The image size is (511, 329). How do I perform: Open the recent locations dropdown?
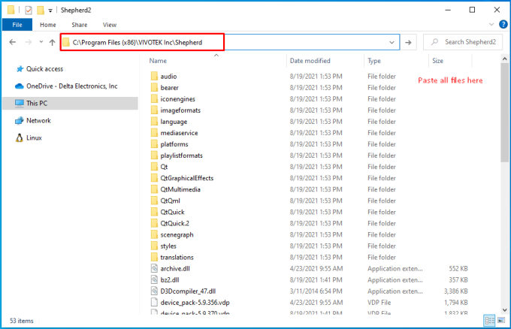tap(41, 43)
